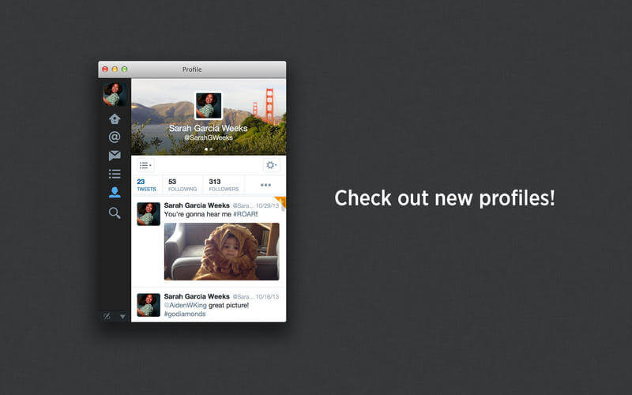Open the Mentions @ icon
Image resolution: width=632 pixels, height=395 pixels.
pos(115,137)
